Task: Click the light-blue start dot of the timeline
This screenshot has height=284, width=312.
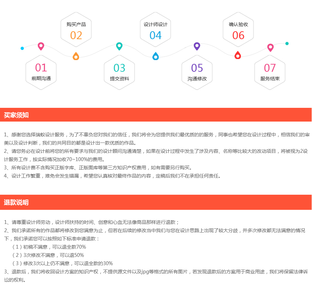Action: point(22,48)
